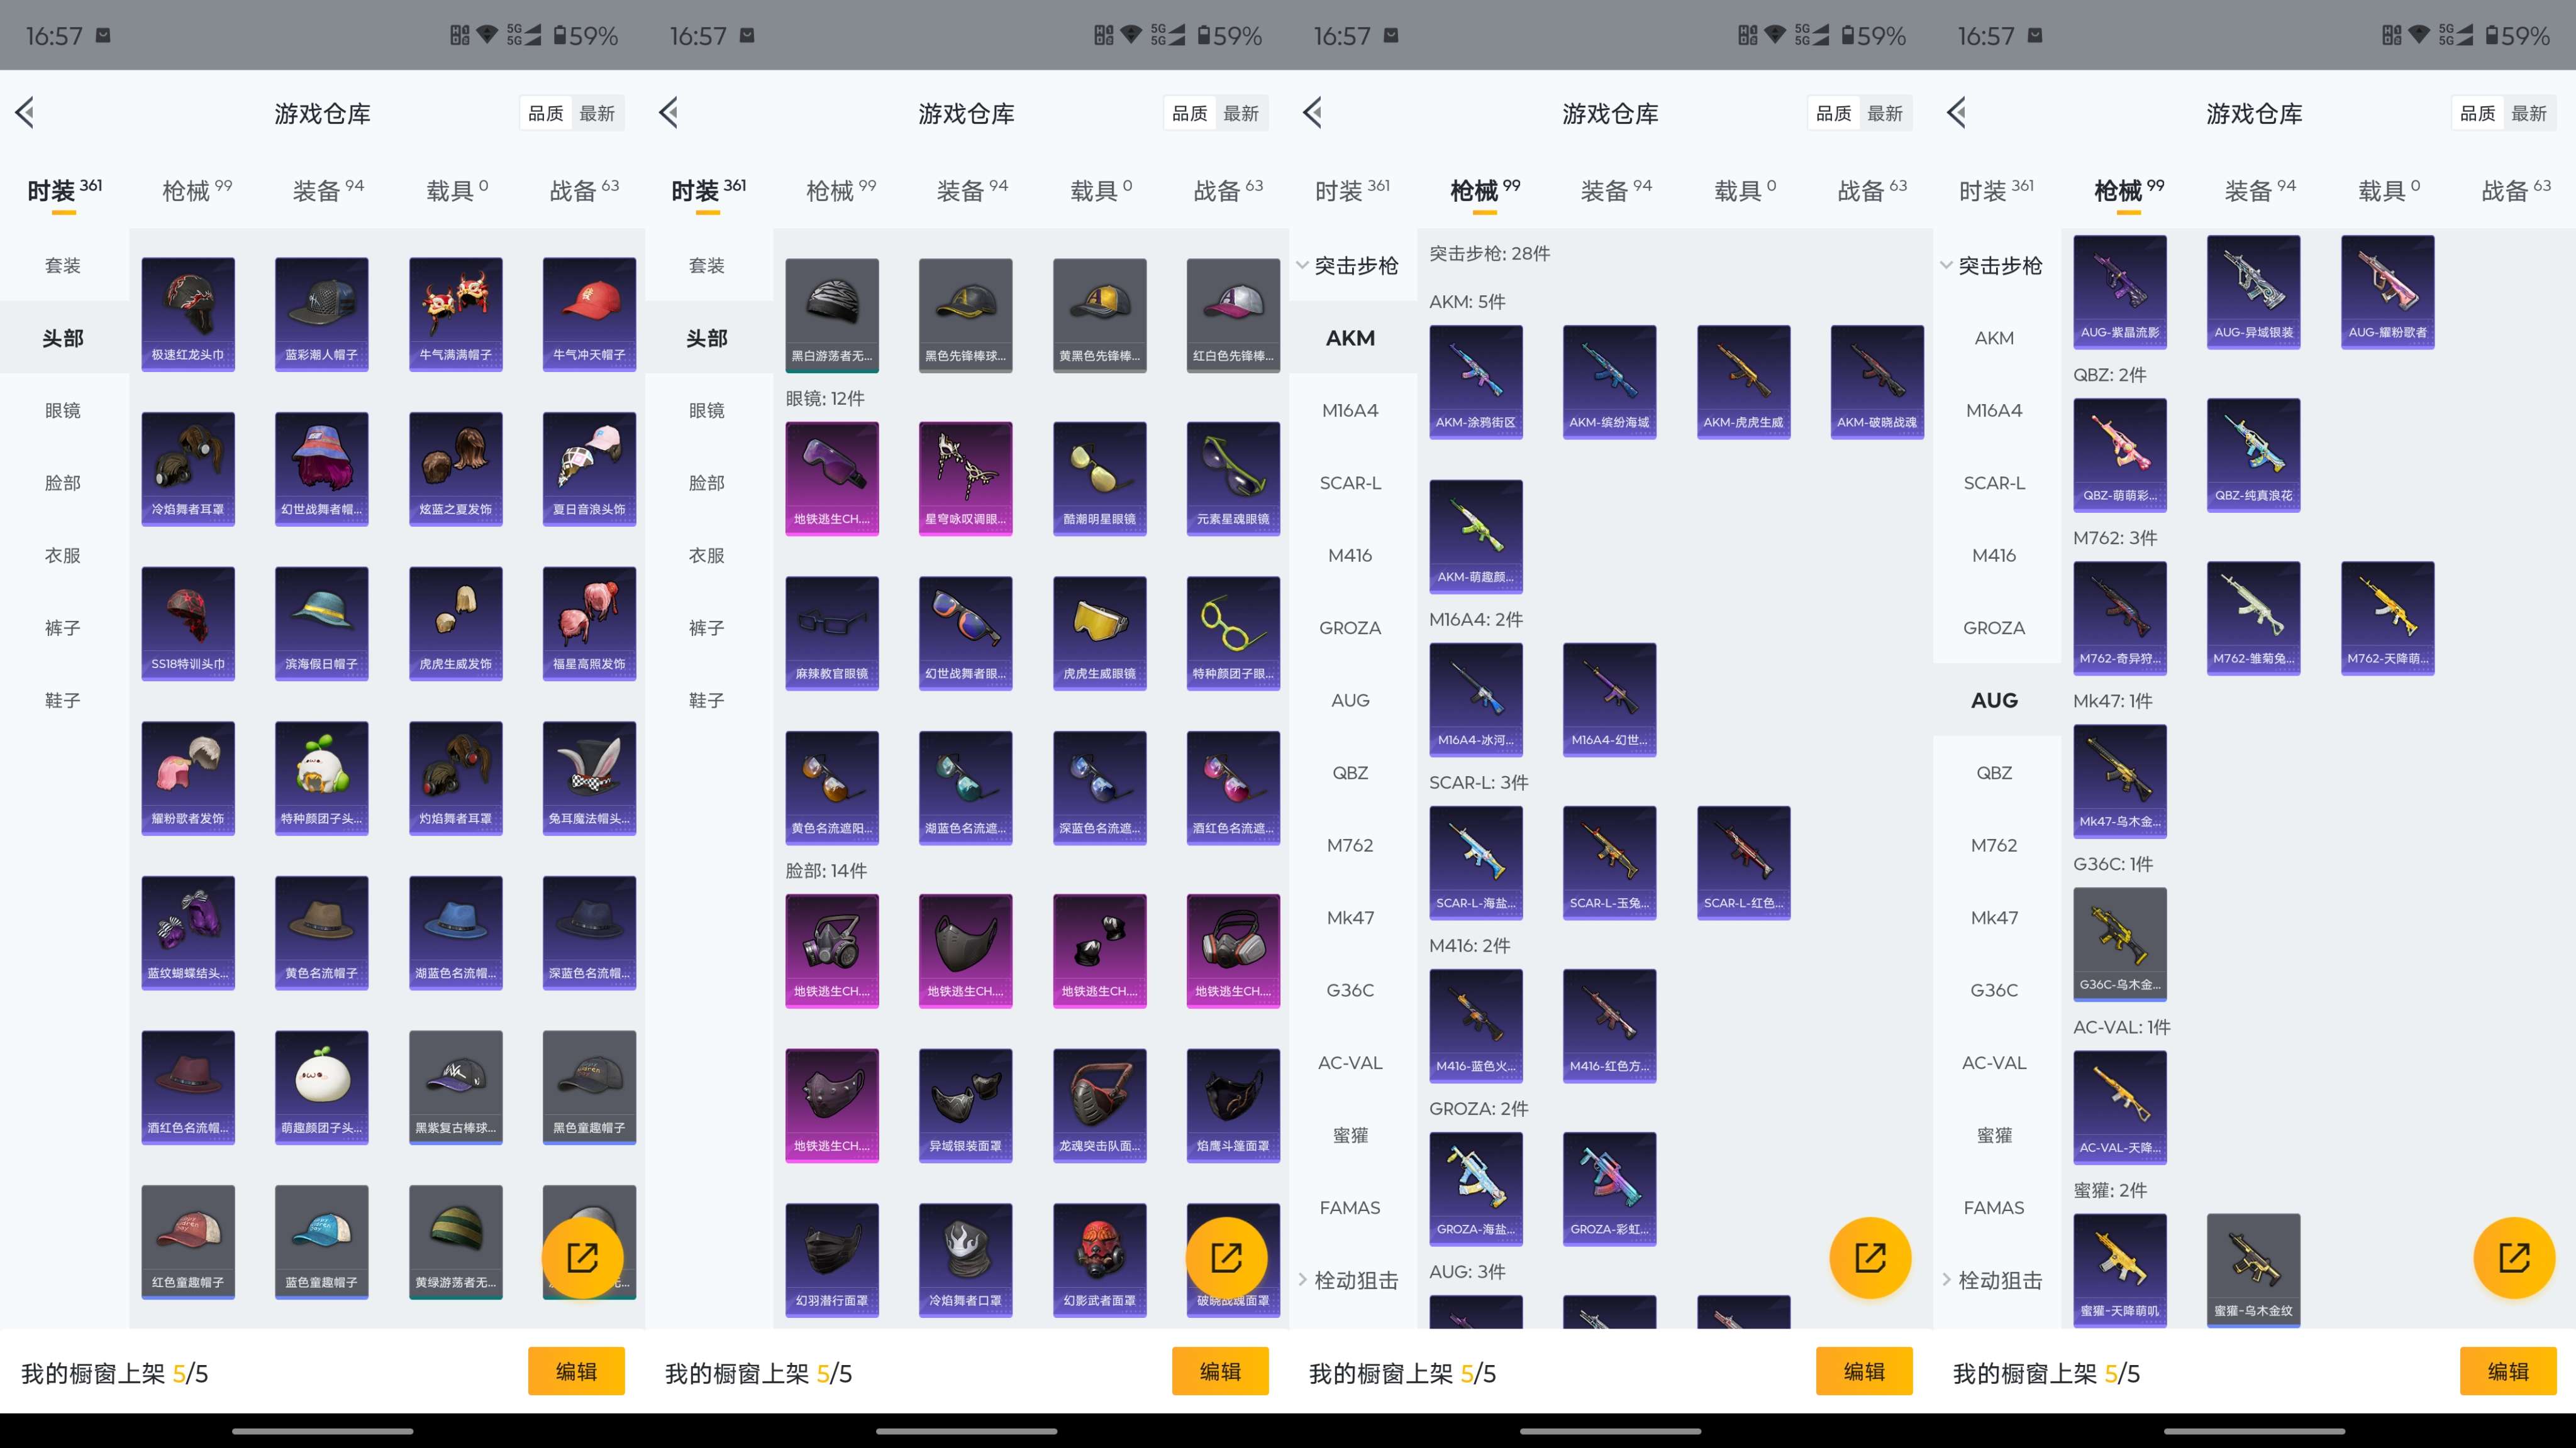Select the AKM-涂鸦街区 skin
Image resolution: width=2576 pixels, height=1448 pixels.
pyautogui.click(x=1476, y=383)
